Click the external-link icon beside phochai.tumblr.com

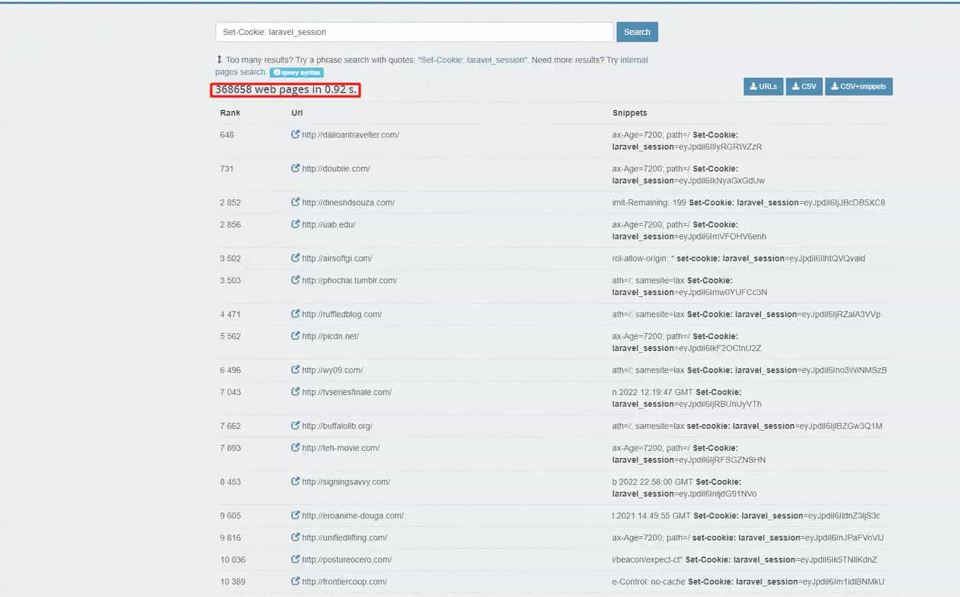(x=295, y=279)
